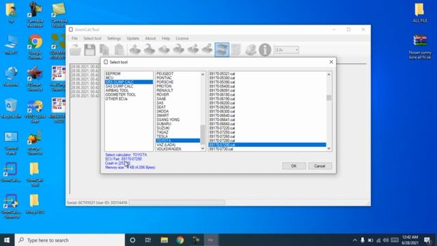
Task: Open the About menu
Action: (x=150, y=38)
